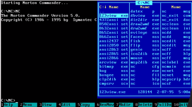Screen dimensions: 192x107
Task: Select file bitmap exe
Action: 114,67
